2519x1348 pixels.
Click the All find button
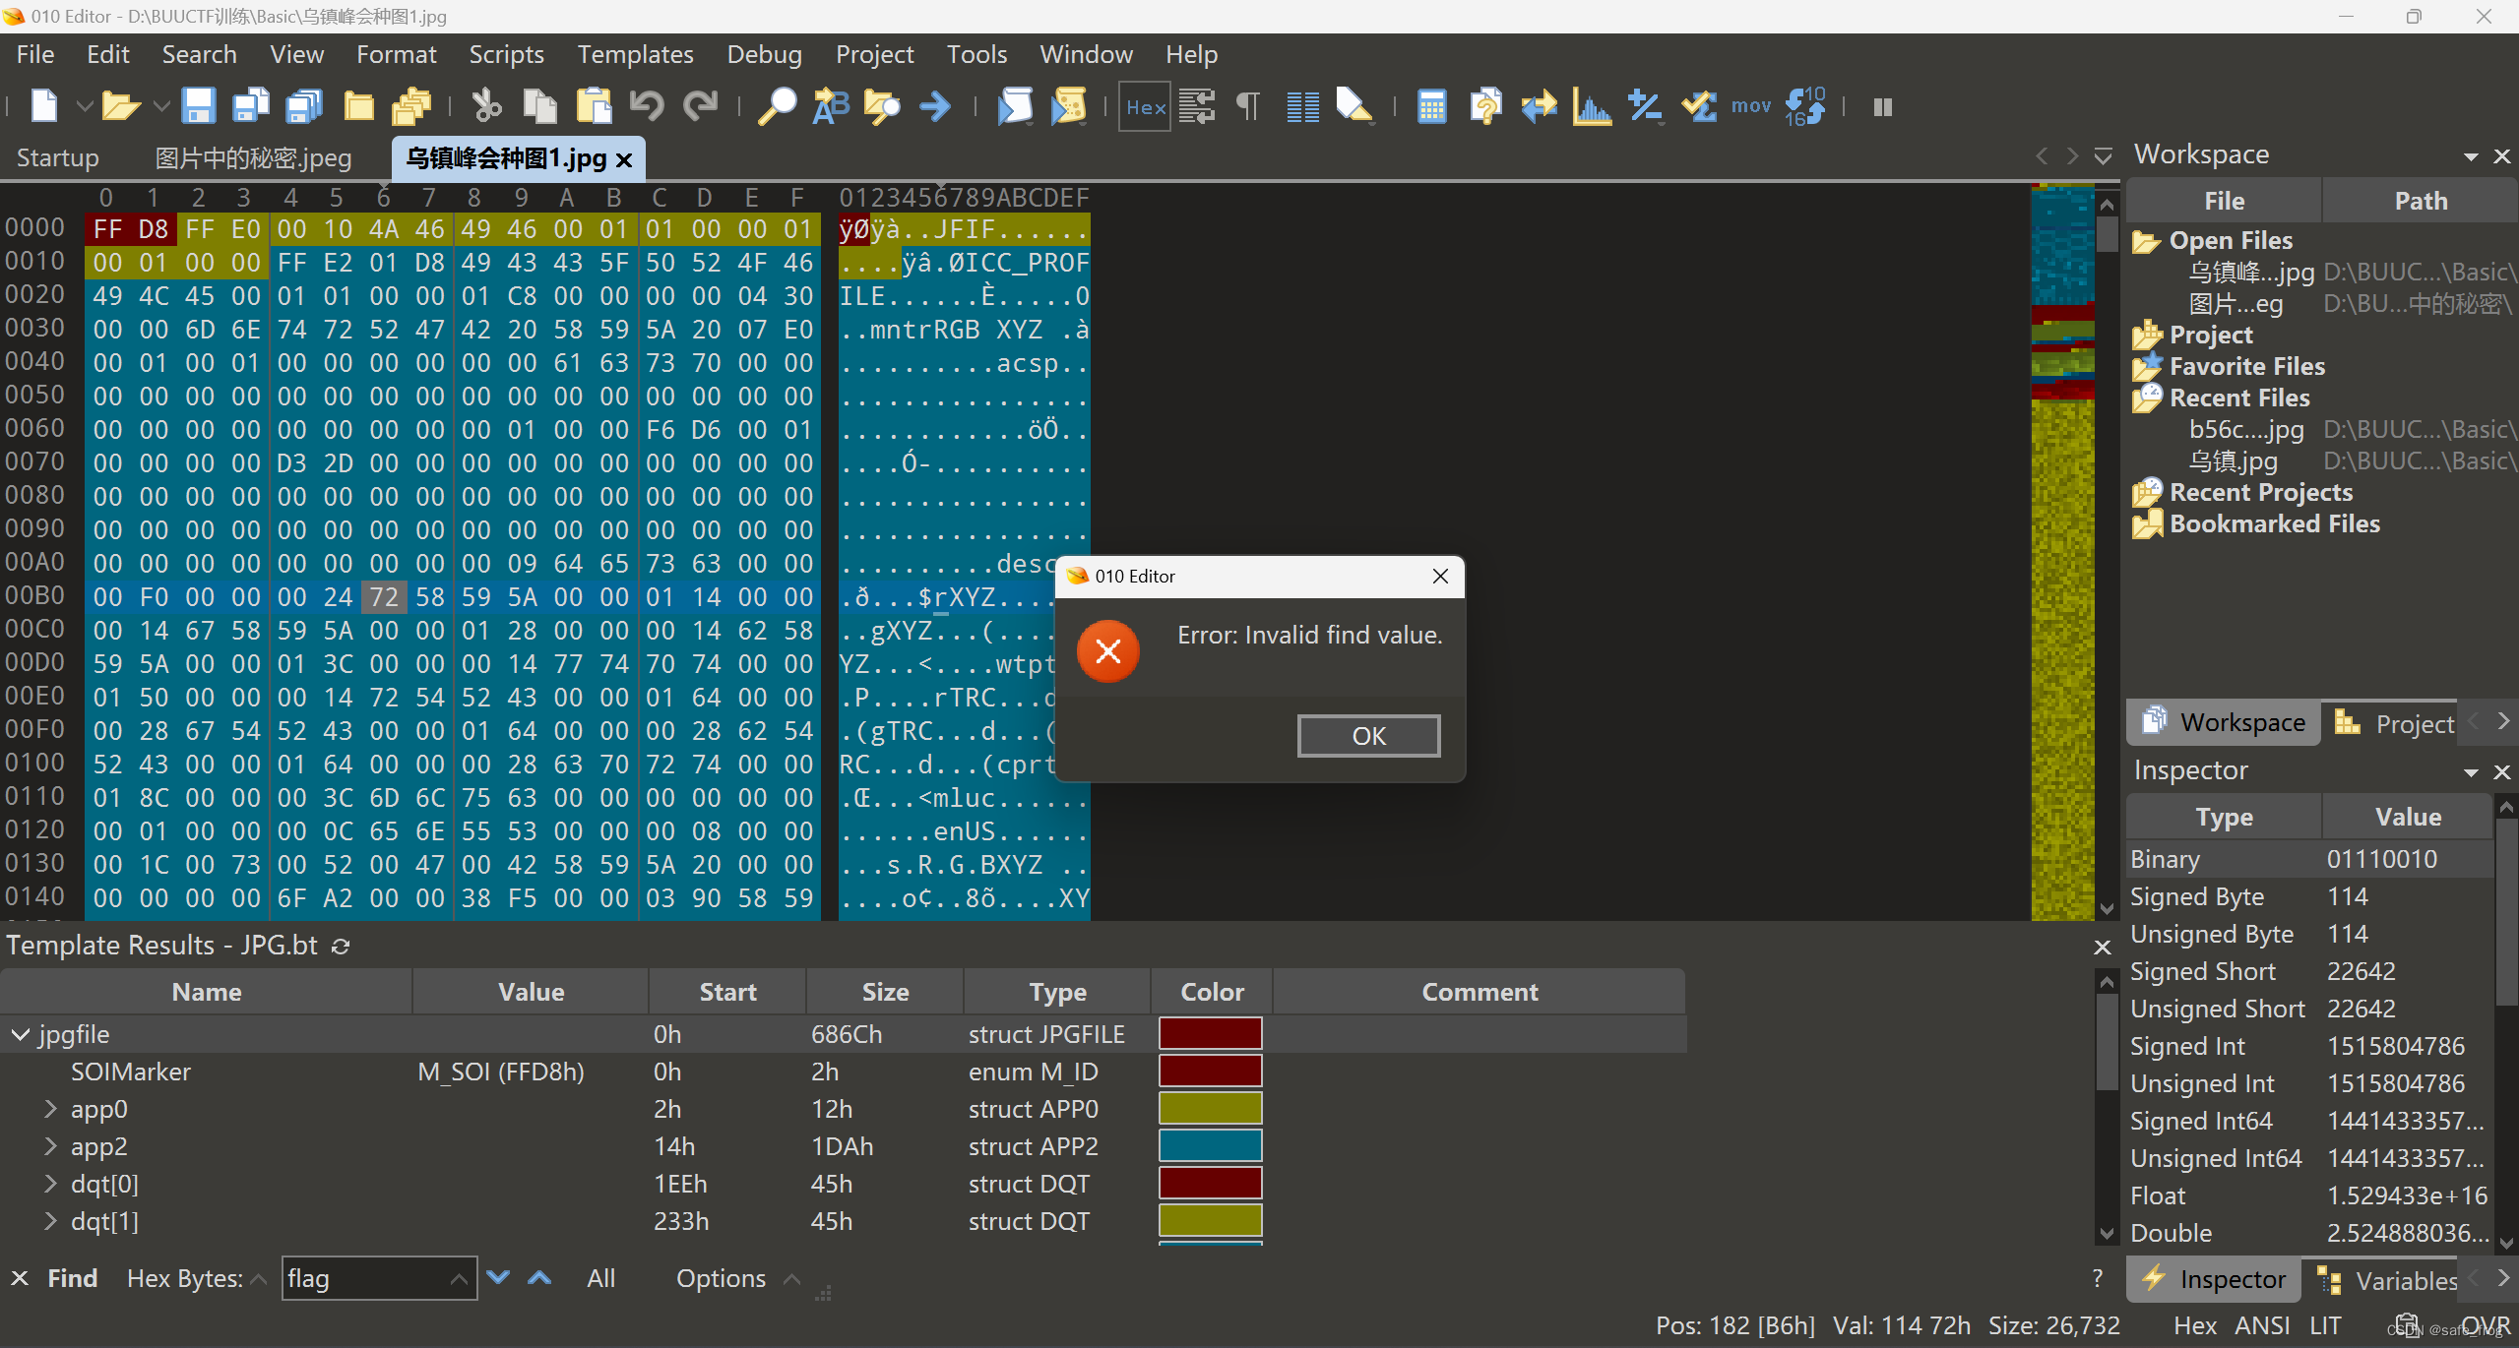click(600, 1278)
